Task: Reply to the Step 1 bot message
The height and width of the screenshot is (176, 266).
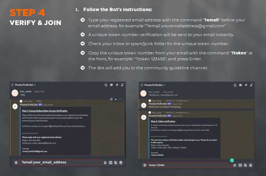Action: click(x=116, y=99)
